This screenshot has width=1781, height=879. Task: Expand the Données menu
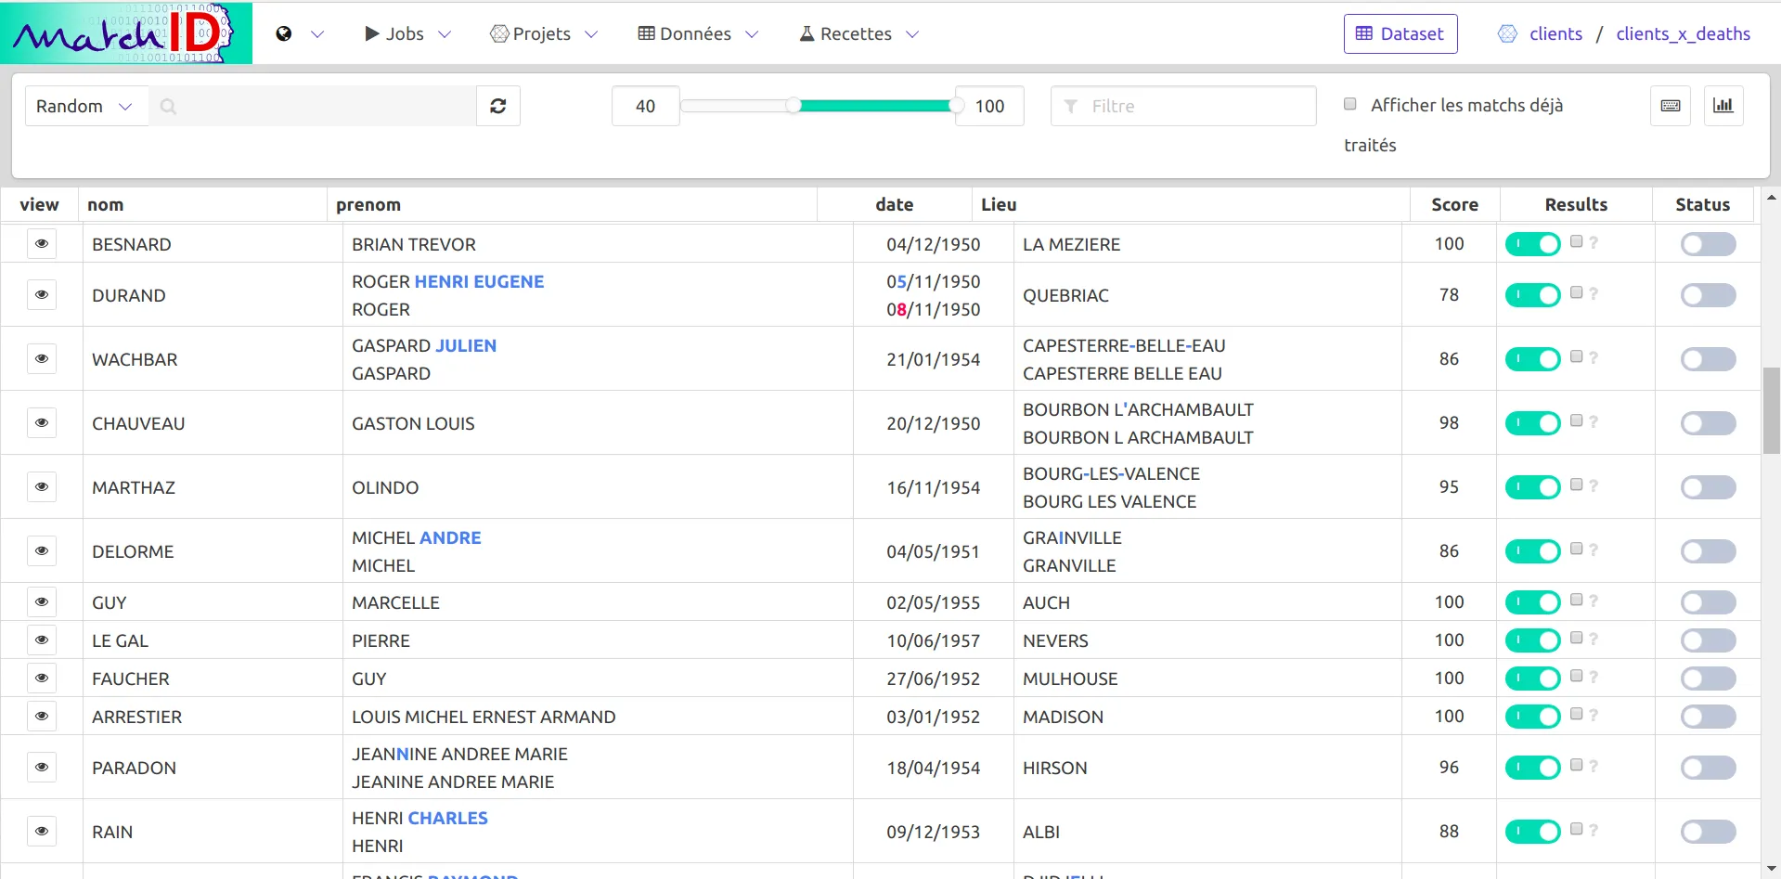click(696, 33)
